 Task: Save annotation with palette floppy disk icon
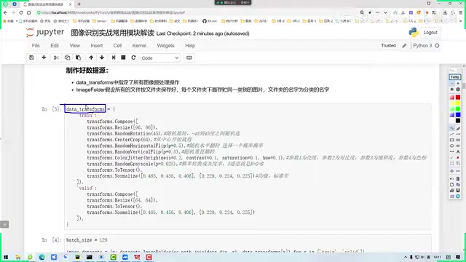(458, 191)
